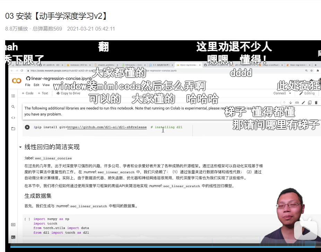The image size is (321, 252).
Task: Switch to image-classification browser tab
Action: (271, 65)
